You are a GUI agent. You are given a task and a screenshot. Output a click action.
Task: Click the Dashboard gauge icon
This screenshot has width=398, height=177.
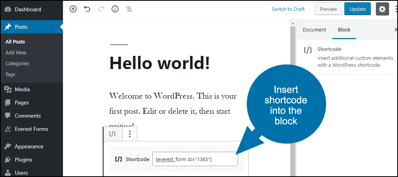pyautogui.click(x=8, y=9)
